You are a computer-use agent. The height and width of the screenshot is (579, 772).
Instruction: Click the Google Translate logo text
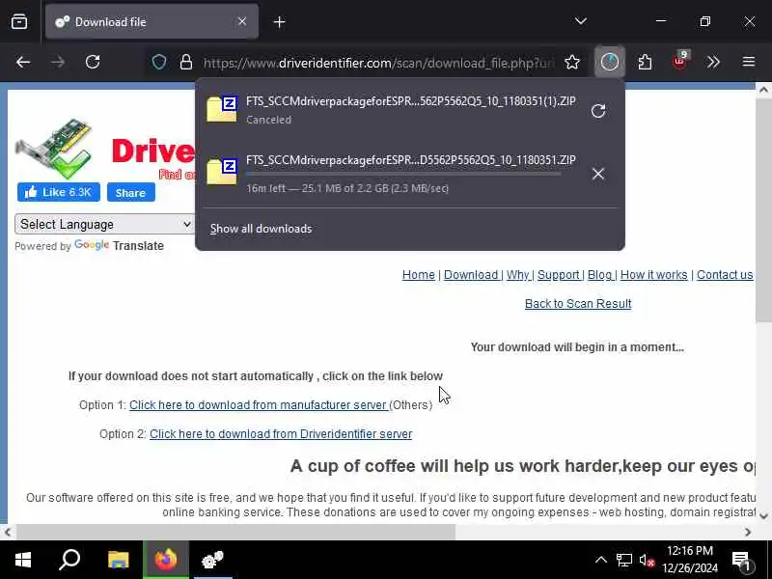[x=119, y=245]
